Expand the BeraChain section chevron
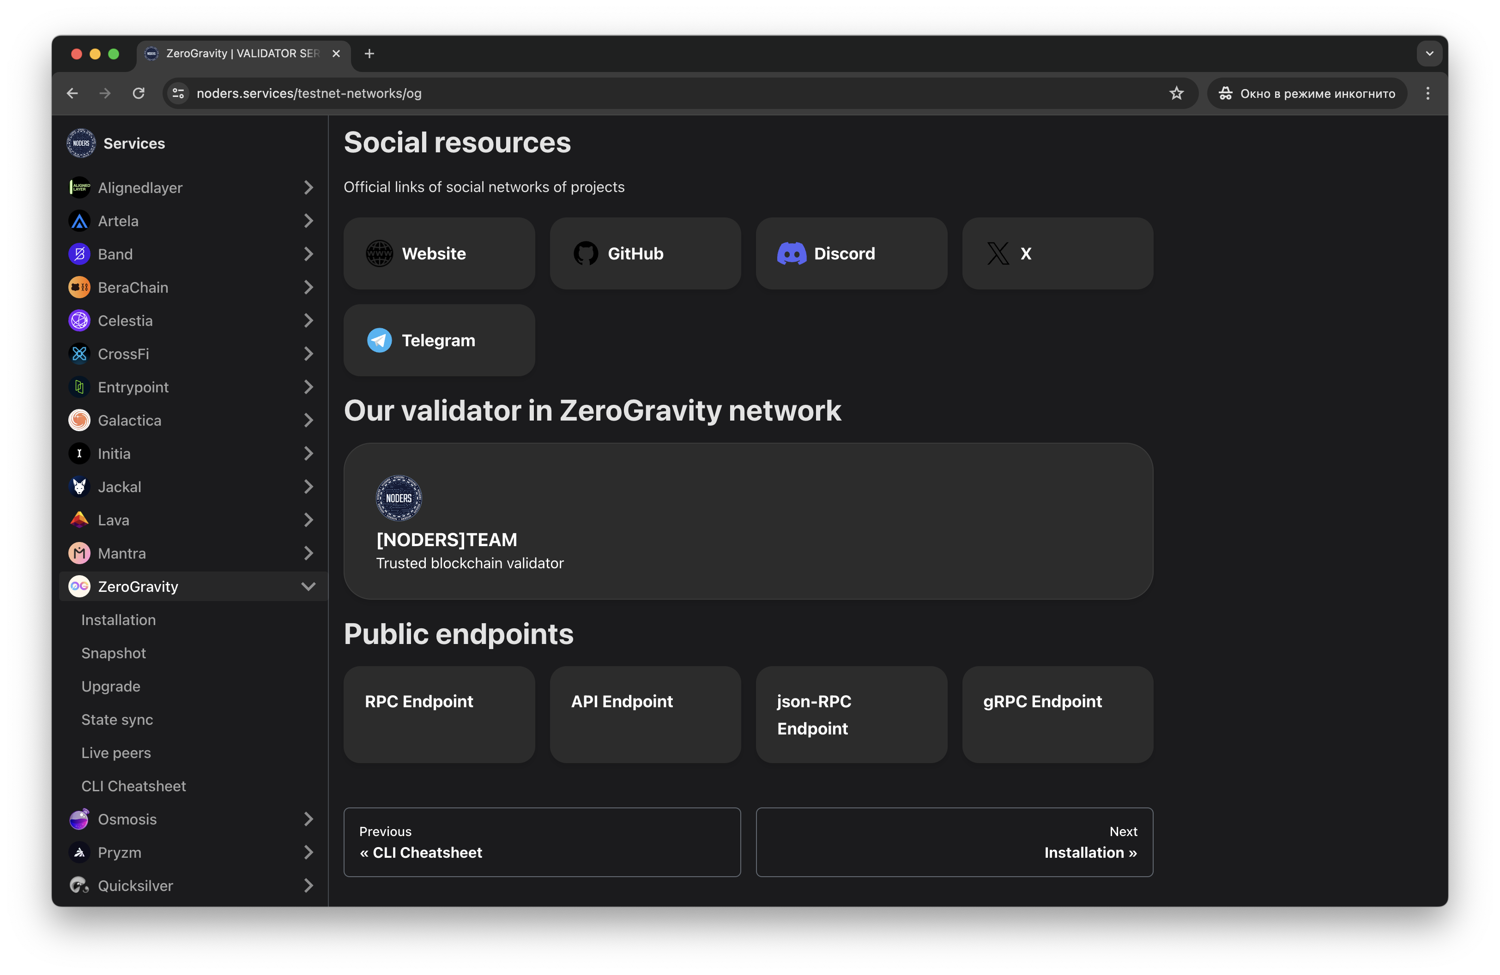1500x975 pixels. (308, 288)
